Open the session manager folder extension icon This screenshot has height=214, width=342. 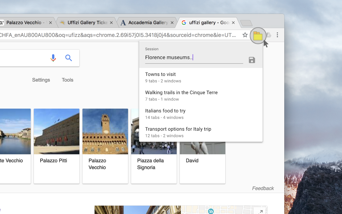[258, 36]
